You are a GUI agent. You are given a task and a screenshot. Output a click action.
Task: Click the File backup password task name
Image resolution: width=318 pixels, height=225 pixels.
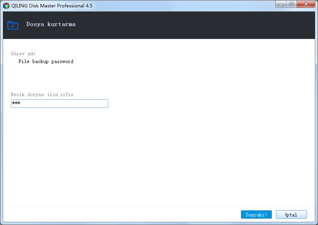coord(46,62)
